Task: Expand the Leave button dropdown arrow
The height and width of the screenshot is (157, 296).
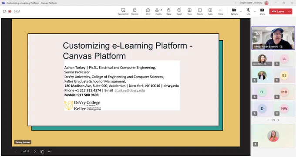Action: 289,11
